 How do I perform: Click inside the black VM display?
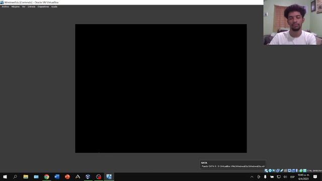click(161, 88)
